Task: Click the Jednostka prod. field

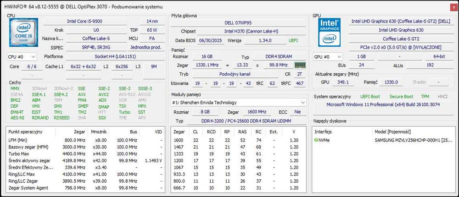Action: 146,47
